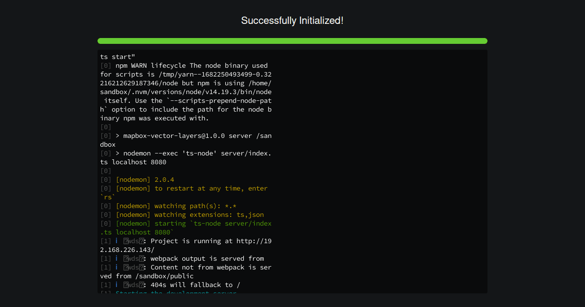Click the green initialization progress bar
The height and width of the screenshot is (307, 585).
292,41
